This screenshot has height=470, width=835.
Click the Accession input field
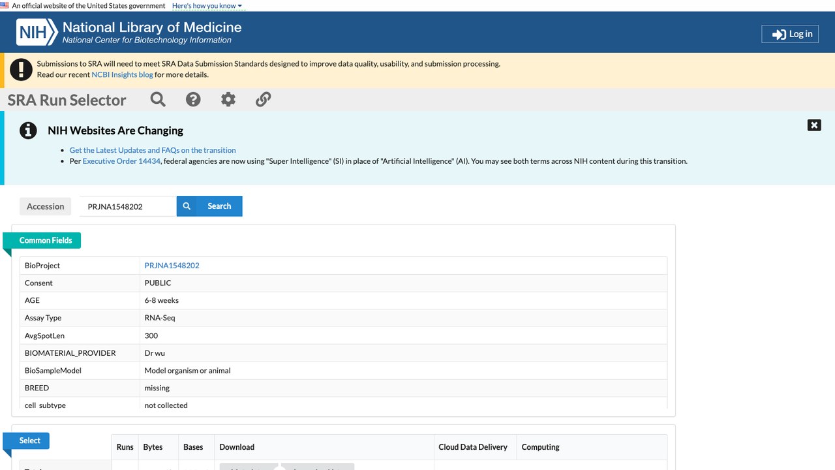(x=128, y=206)
